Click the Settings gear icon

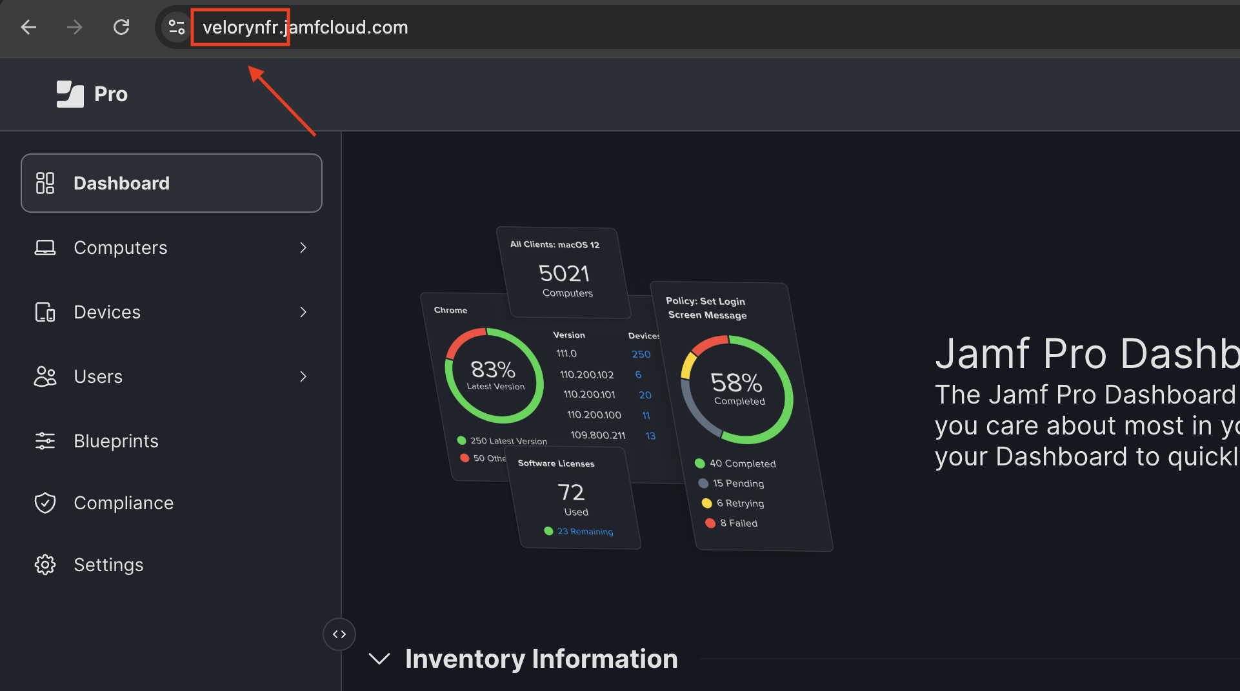45,565
